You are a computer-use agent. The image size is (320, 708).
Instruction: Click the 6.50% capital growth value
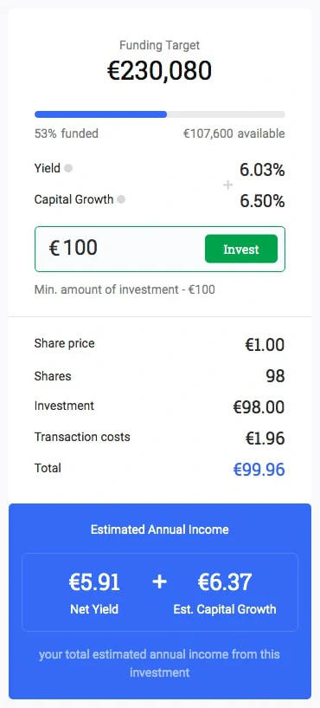point(262,201)
